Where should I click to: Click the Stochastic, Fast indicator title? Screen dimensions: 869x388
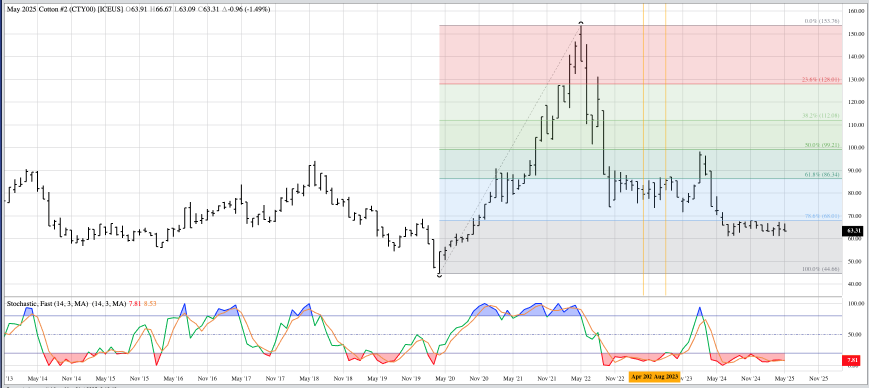(x=47, y=303)
